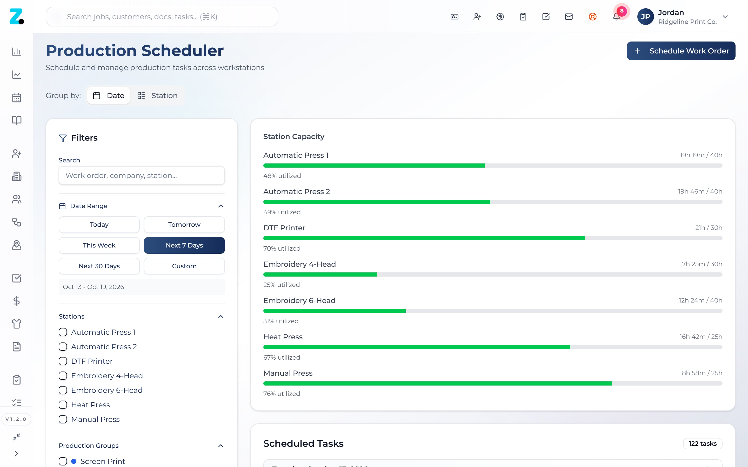Open the mail icon in header
The image size is (748, 467).
(569, 17)
